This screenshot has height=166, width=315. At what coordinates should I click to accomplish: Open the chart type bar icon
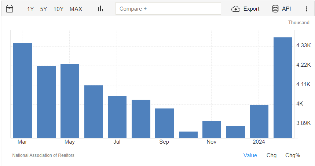coord(100,9)
